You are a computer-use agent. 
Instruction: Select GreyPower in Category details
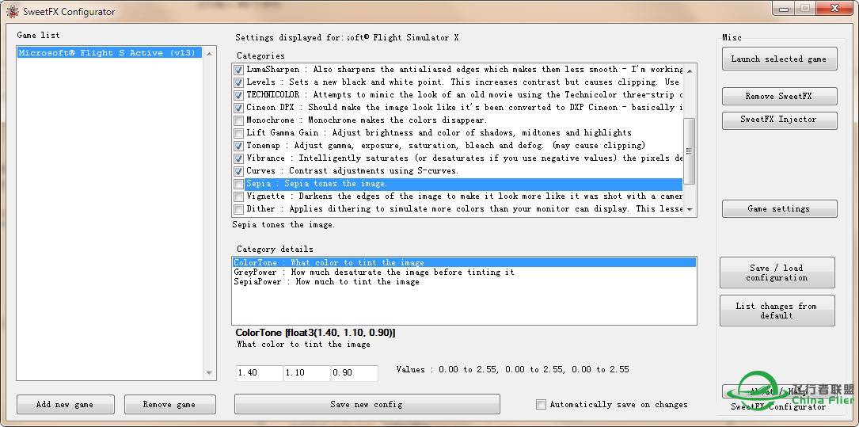pos(374,273)
